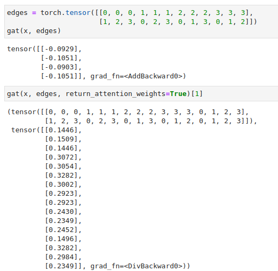
Task: Click the bold 'True' keyword
Action: (x=178, y=94)
